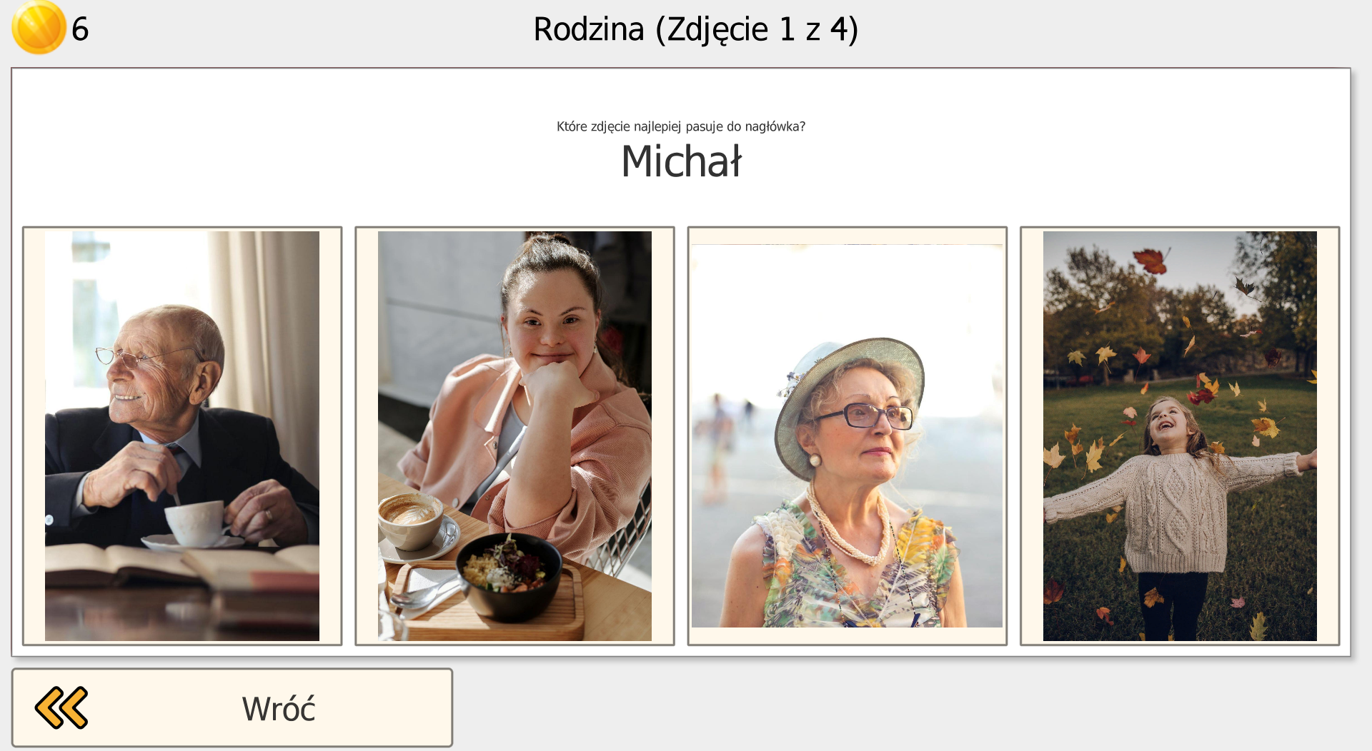
Task: Select the photo of elderly man with teacup
Action: 182,435
